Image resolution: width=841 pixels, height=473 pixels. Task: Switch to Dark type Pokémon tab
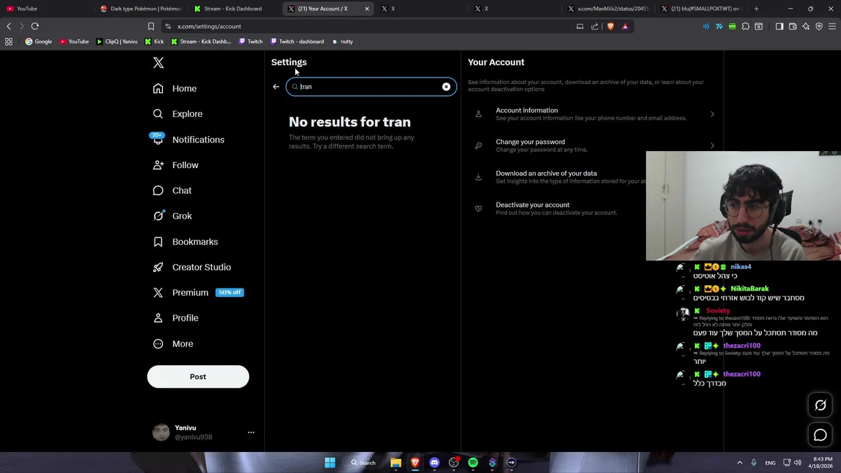coord(141,9)
